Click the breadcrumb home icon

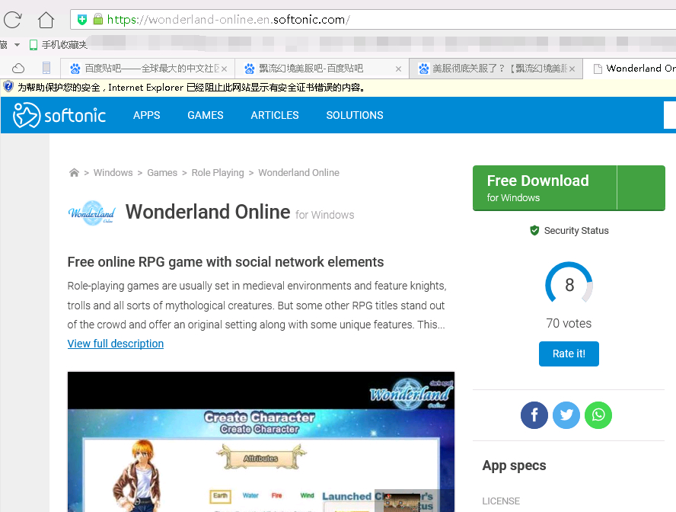74,172
